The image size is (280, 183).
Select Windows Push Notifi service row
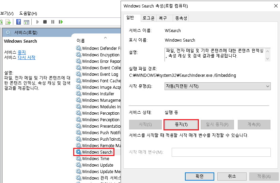[98, 132]
